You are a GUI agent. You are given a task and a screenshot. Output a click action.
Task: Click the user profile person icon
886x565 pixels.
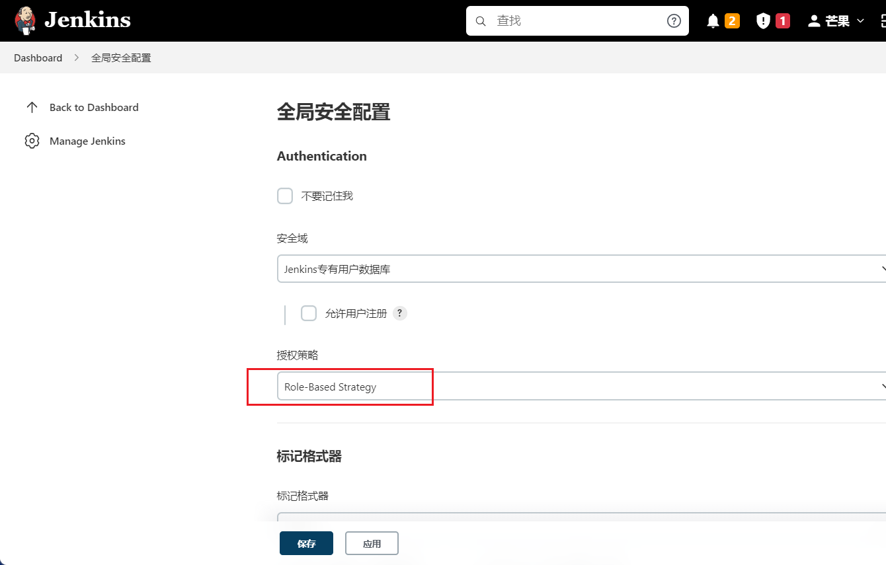tap(814, 21)
